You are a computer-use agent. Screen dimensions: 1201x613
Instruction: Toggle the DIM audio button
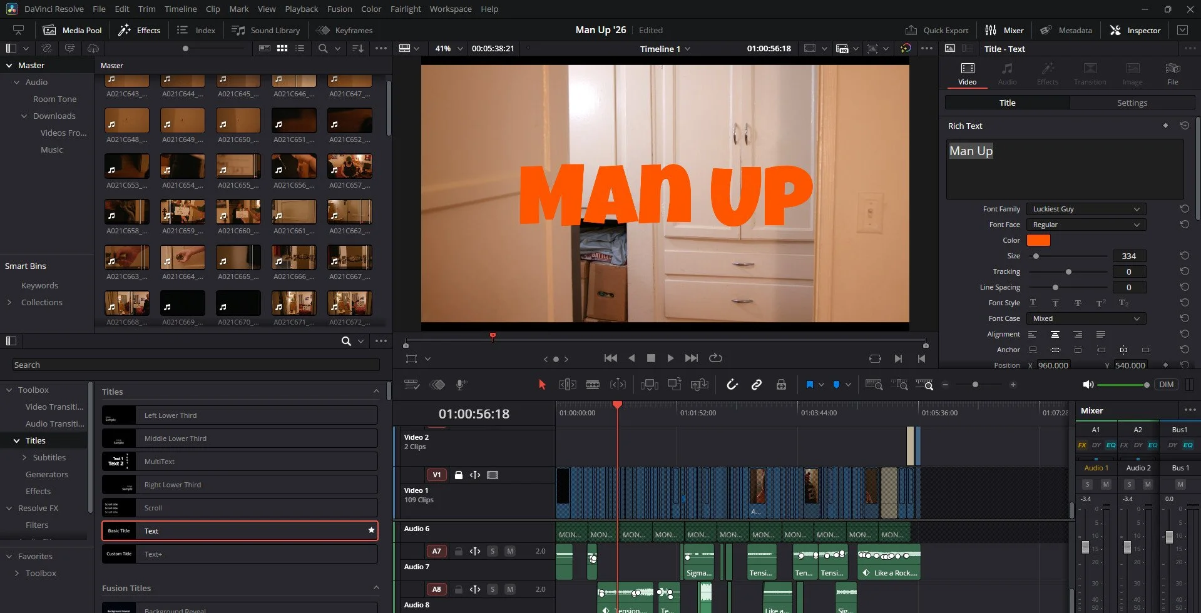pyautogui.click(x=1166, y=385)
